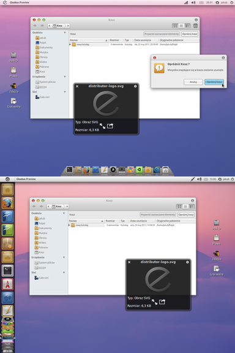Switch to icon view in the window behind the dialog
This screenshot has width=235, height=353.
coord(175,26)
